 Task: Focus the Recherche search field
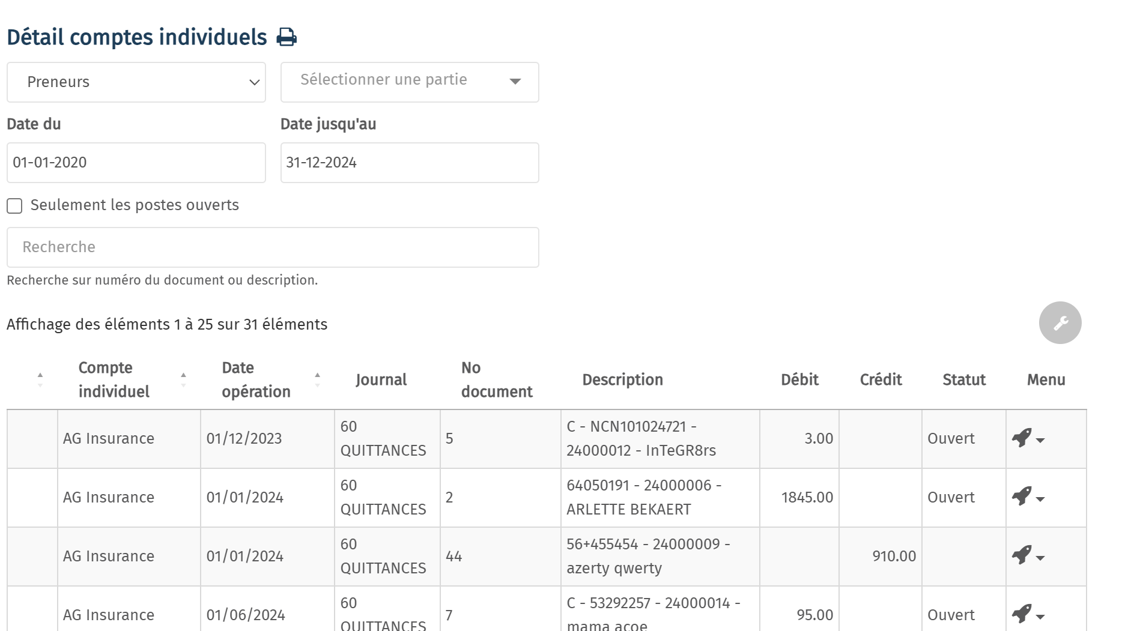pos(273,247)
